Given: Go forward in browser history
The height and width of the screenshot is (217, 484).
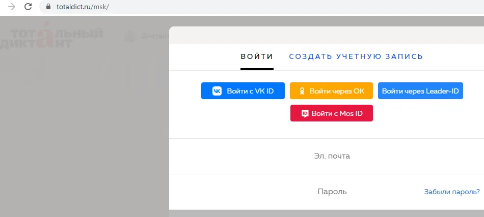Looking at the screenshot, I should click(12, 7).
